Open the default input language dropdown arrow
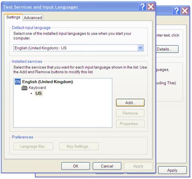Image resolution: width=192 pixels, height=179 pixels. click(140, 48)
